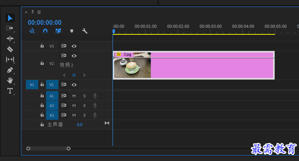Hide V3 track output eye
Image resolution: width=299 pixels, height=161 pixels.
[x=74, y=46]
